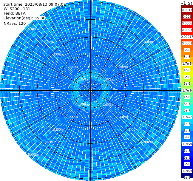This screenshot has width=193, height=181.
Task: Click the 1.7e-5 colorbar label
Action: tap(187, 64)
